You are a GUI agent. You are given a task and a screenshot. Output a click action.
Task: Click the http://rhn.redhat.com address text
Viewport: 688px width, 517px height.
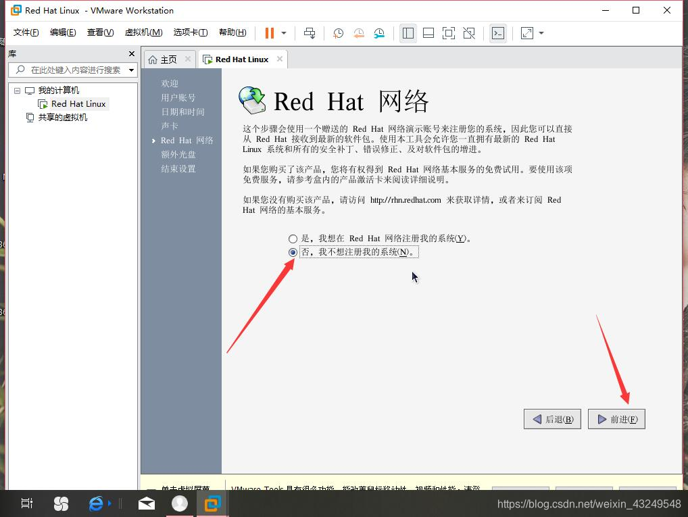(406, 200)
